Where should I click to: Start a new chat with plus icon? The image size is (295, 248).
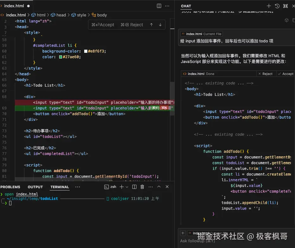click(x=269, y=6)
